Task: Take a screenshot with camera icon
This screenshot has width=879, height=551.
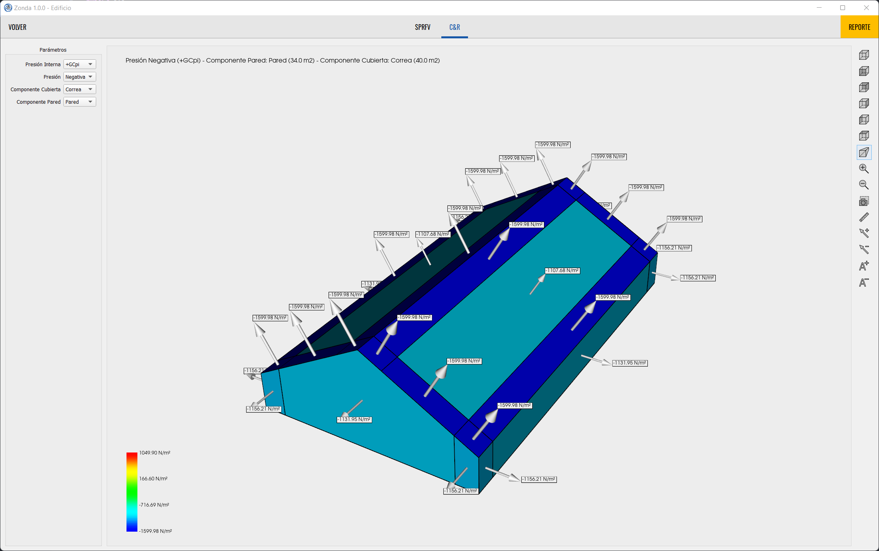Action: tap(864, 201)
